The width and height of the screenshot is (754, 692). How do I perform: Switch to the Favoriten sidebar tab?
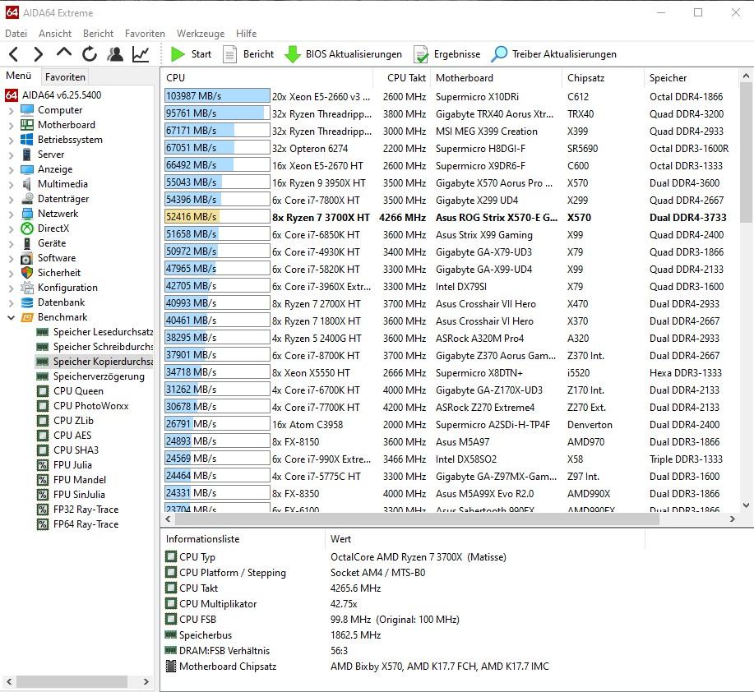pyautogui.click(x=65, y=77)
